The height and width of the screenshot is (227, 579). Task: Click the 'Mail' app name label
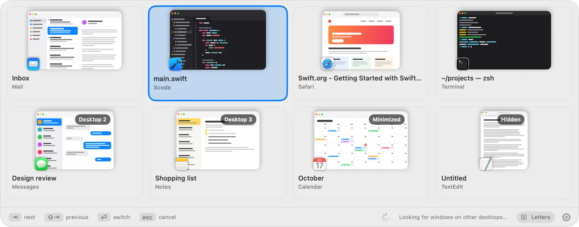coord(17,87)
